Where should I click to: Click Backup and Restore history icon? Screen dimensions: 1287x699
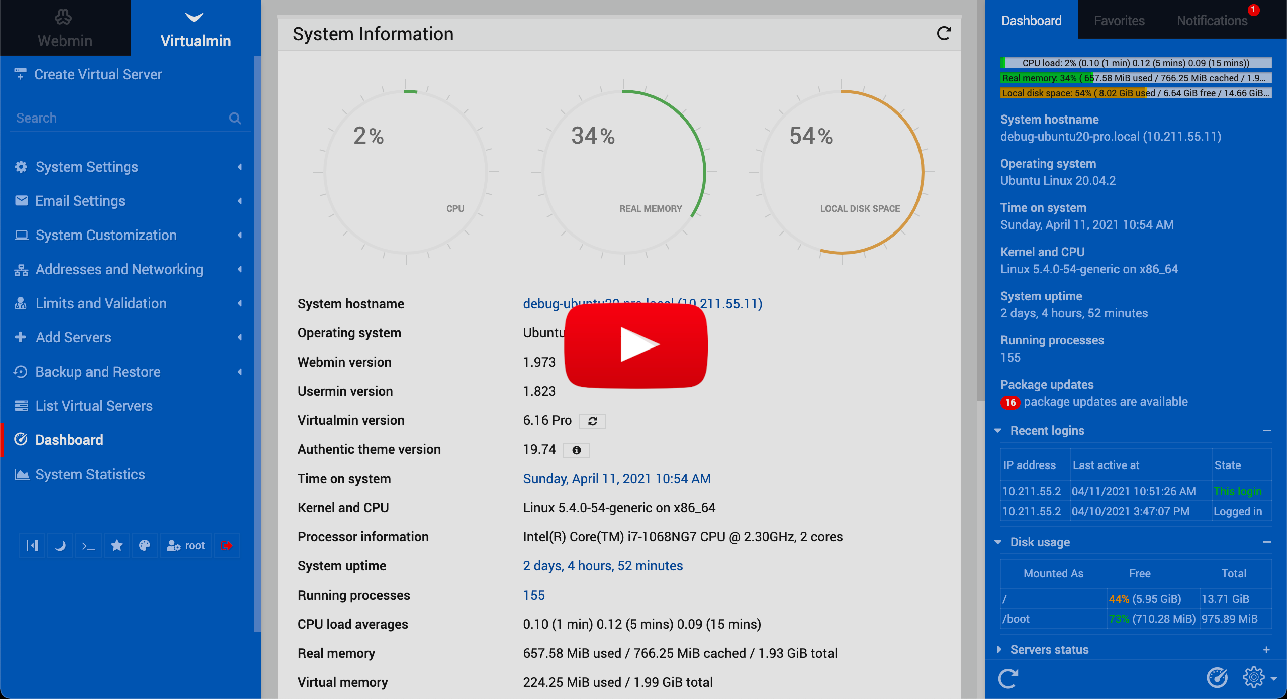click(x=20, y=372)
